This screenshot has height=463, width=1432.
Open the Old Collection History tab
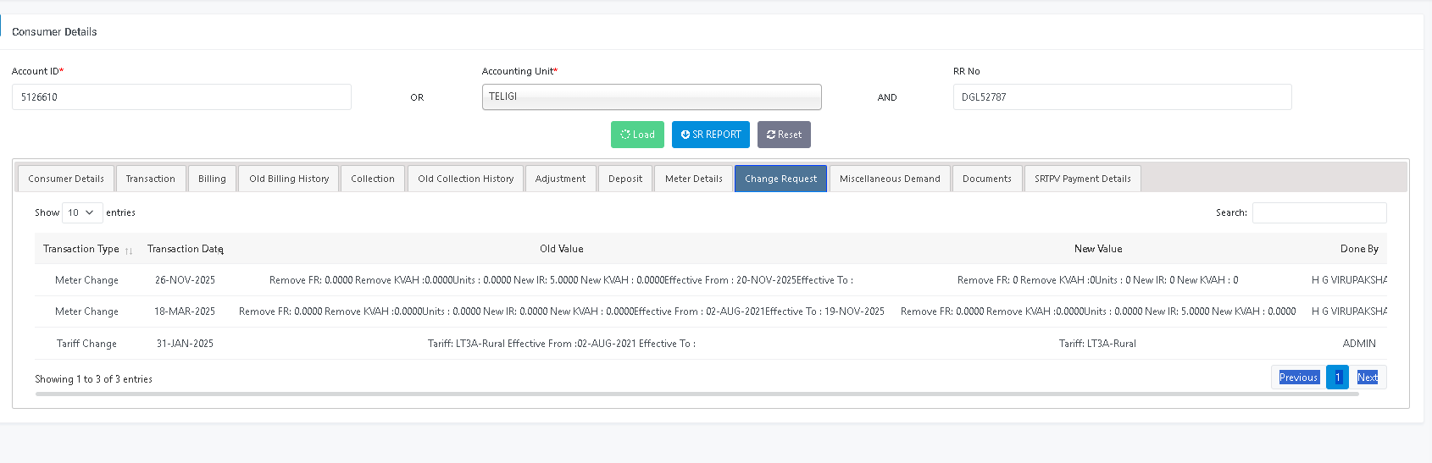pos(466,179)
